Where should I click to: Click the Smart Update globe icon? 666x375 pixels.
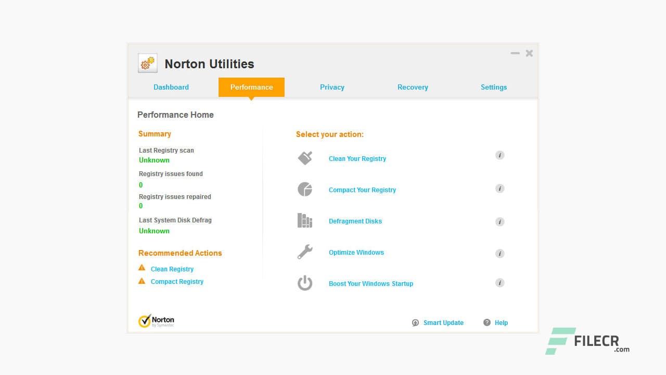(x=415, y=322)
